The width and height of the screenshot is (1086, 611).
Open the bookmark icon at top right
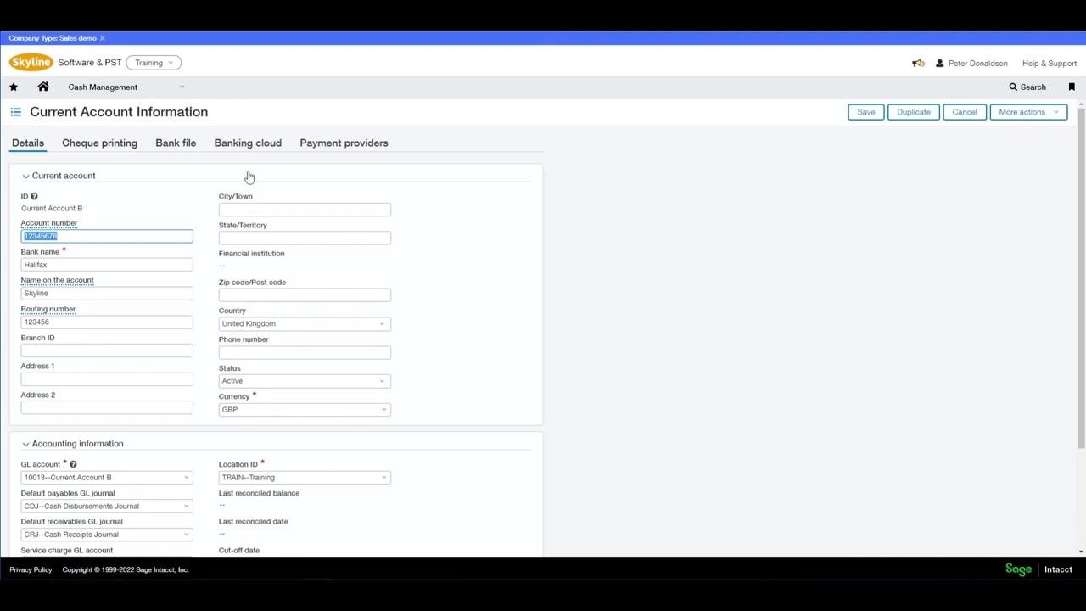point(1072,87)
